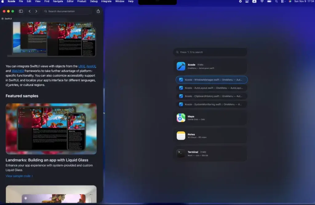Screen dimensions: 315x205
Task: Click the Wi-Fi status icon
Action: [x=262, y=2]
